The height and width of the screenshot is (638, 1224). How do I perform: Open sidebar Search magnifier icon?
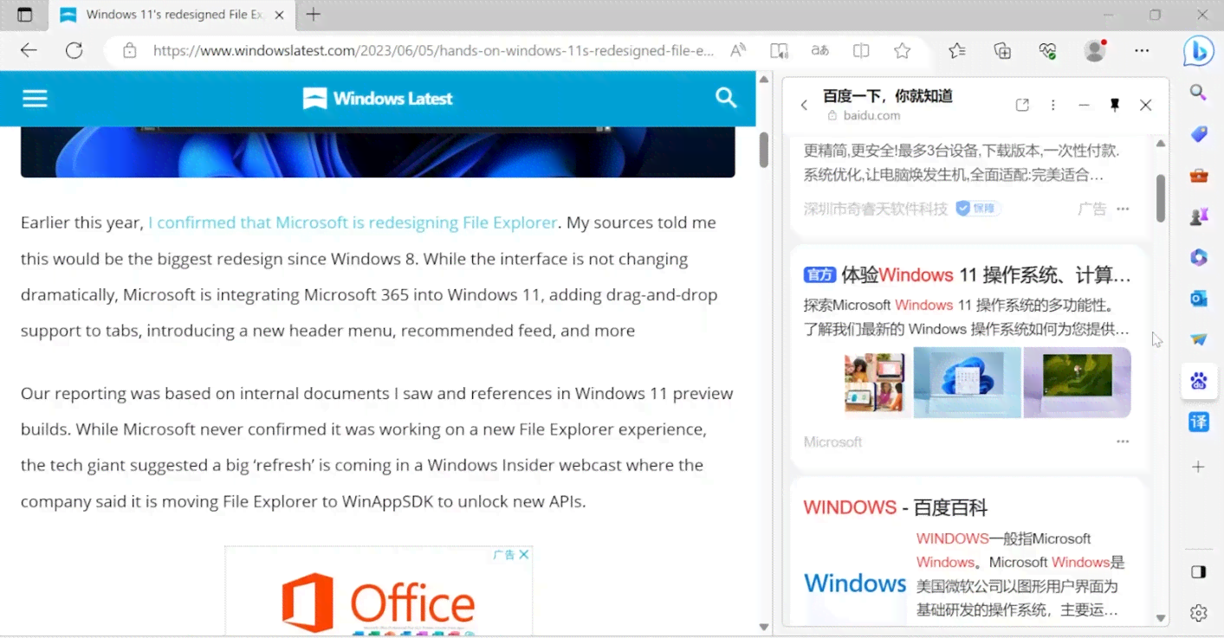pos(1199,93)
